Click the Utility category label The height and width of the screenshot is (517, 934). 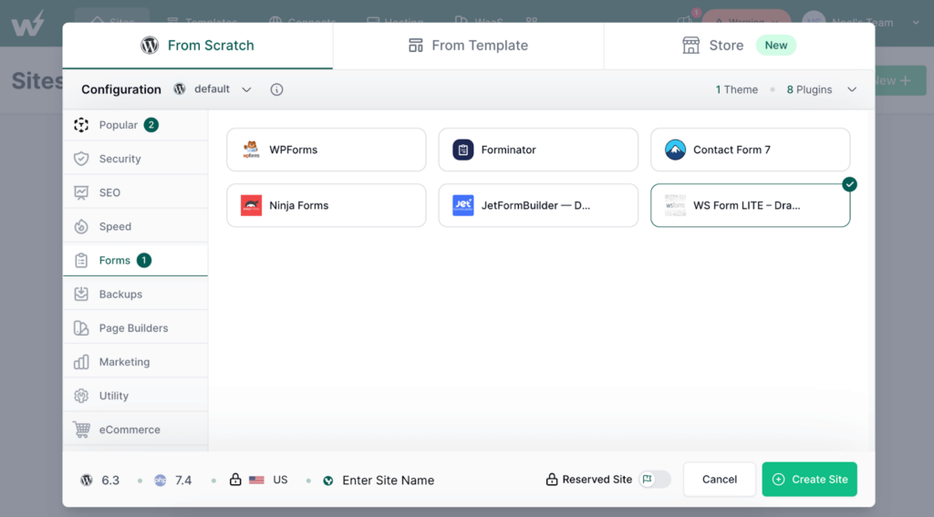coord(114,396)
